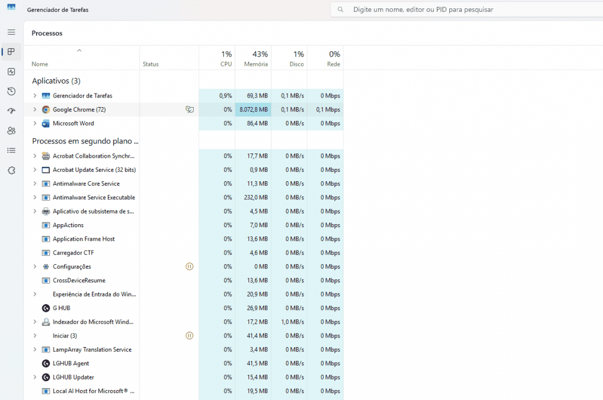Click the paused status icon next to Configurações

[189, 266]
